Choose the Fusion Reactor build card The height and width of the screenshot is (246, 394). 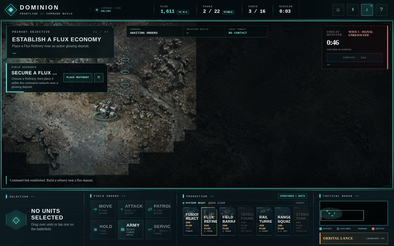pos(191,221)
